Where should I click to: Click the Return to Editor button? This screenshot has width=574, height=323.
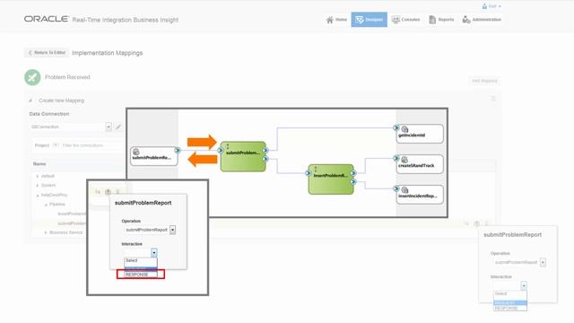[47, 53]
